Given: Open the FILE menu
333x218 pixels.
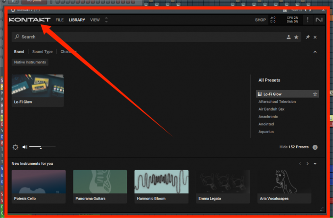Looking at the screenshot, I should coord(59,20).
